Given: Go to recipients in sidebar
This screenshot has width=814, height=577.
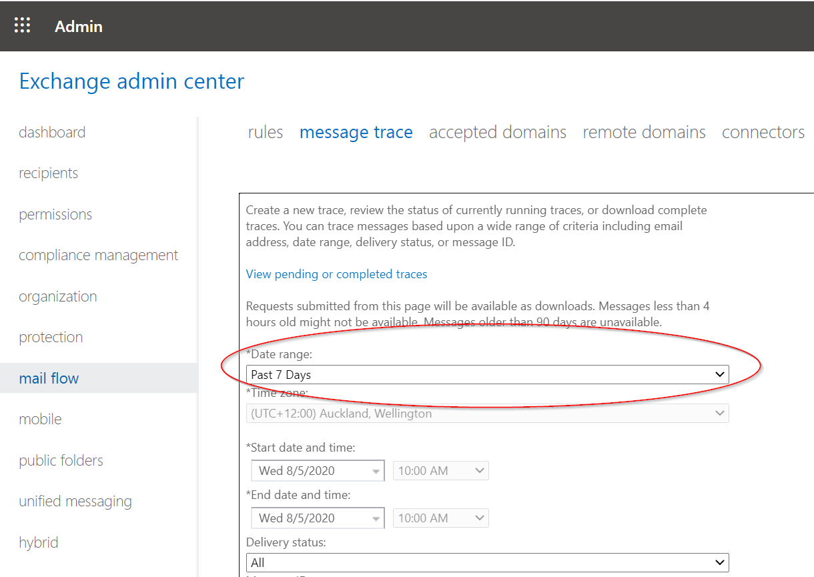Looking at the screenshot, I should [x=48, y=173].
